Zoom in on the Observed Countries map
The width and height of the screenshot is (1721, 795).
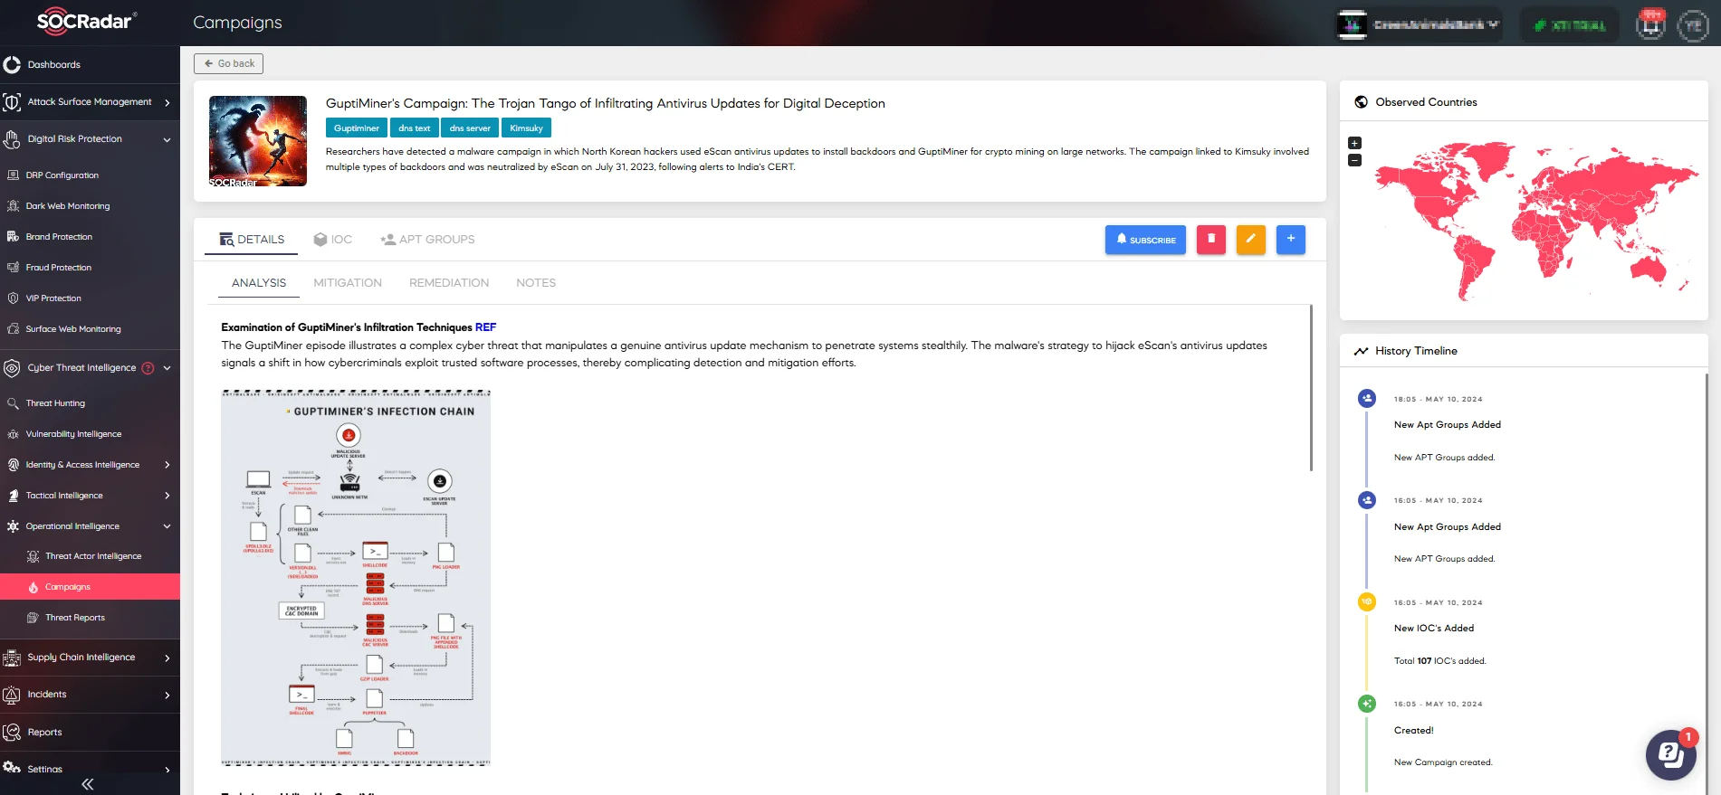[1354, 143]
